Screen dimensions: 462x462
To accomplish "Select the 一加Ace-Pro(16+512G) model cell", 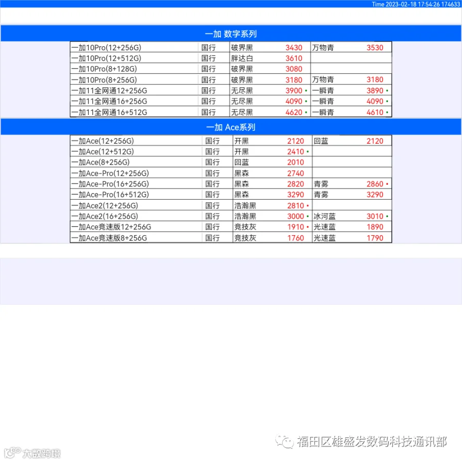I will pyautogui.click(x=136, y=195).
